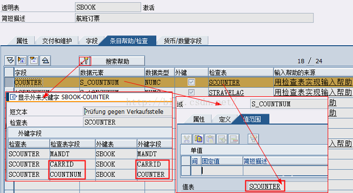This screenshot has height=193, width=353.
Task: Click the 检查表 column header in main table
Action: click(x=241, y=73)
